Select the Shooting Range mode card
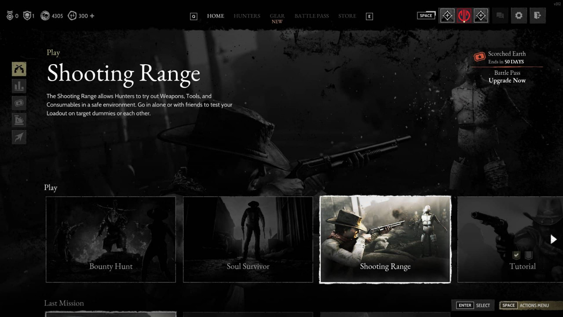The width and height of the screenshot is (563, 317). click(x=385, y=240)
